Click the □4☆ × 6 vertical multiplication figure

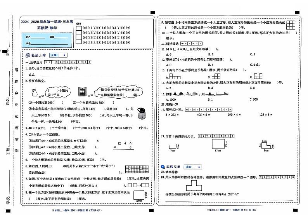tap(123, 146)
